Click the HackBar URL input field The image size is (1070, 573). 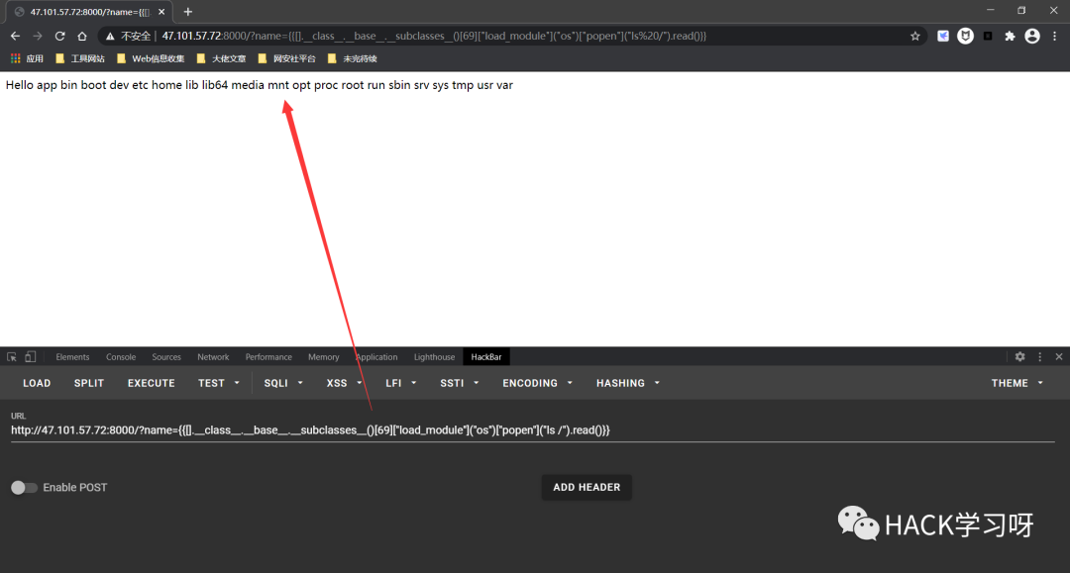pyautogui.click(x=532, y=430)
